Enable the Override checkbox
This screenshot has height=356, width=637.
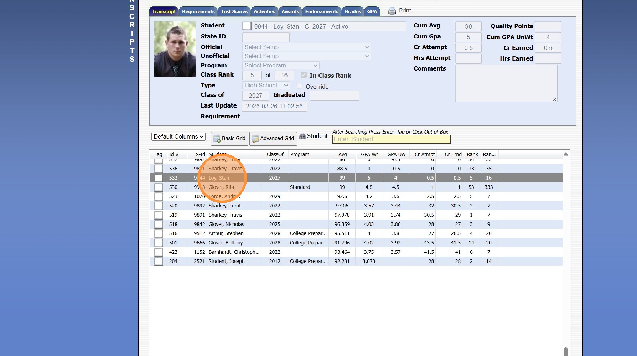coord(300,86)
